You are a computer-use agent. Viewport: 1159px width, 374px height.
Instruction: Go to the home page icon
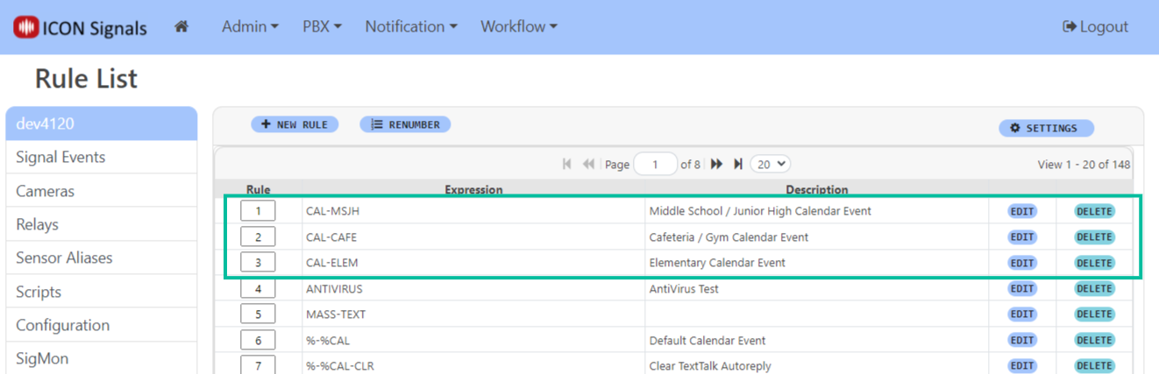point(181,26)
